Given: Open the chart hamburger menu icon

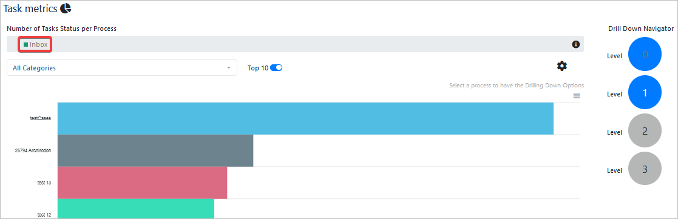Looking at the screenshot, I should [x=577, y=96].
